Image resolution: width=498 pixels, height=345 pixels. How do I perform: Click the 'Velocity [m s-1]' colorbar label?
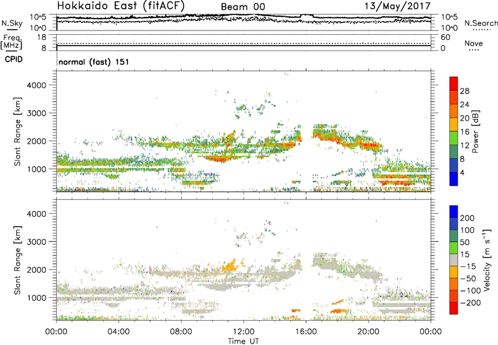coord(487,260)
